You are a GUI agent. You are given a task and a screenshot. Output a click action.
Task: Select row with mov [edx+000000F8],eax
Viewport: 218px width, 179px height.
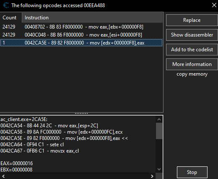point(81,43)
